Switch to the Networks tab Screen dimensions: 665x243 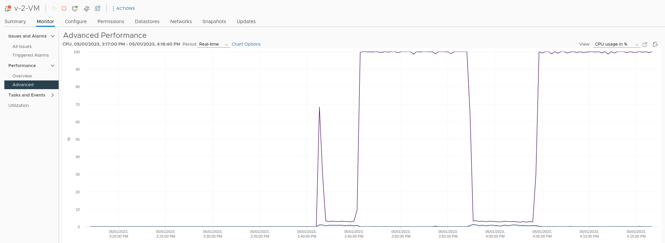[x=181, y=21]
